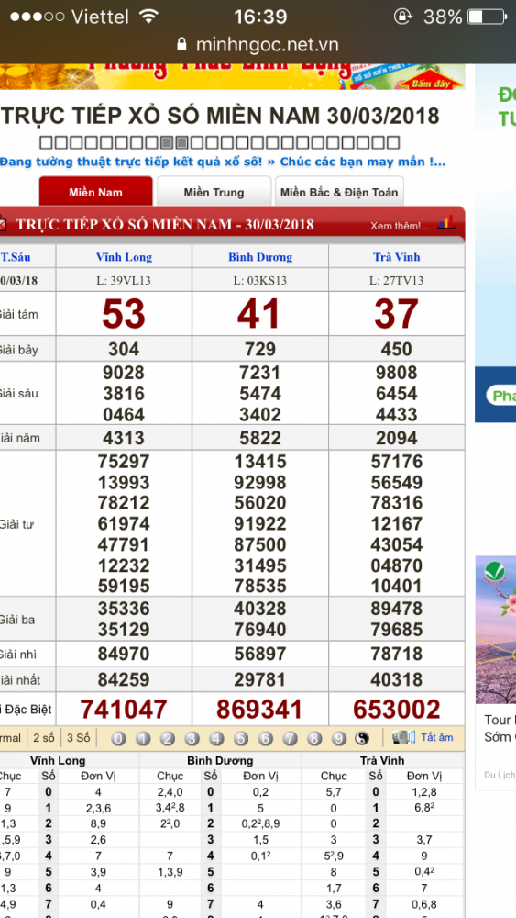The height and width of the screenshot is (918, 516).
Task: Toggle the 2 số display mode
Action: (x=44, y=738)
